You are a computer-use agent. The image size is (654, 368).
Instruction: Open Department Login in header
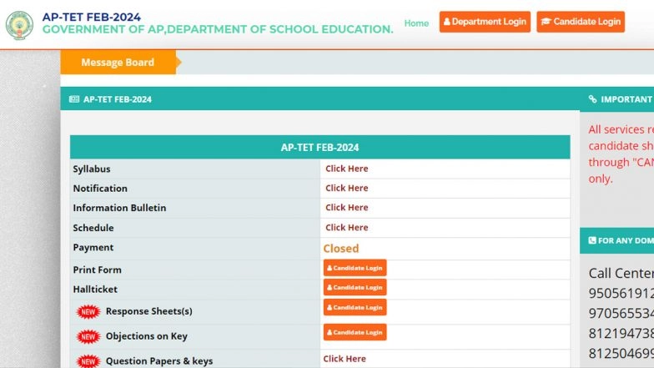[485, 22]
